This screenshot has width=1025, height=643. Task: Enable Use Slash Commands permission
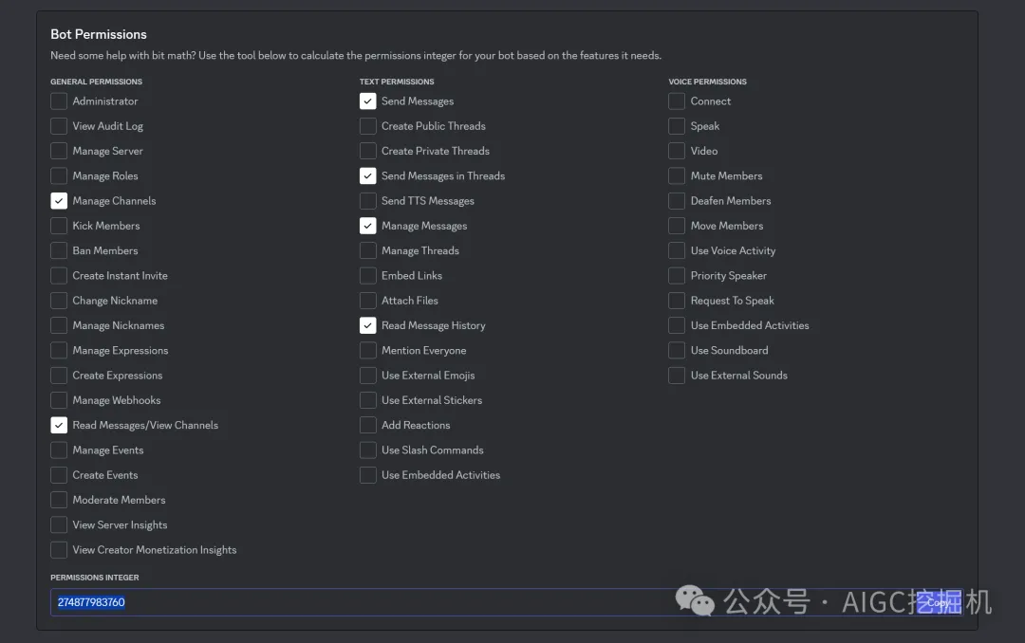(x=368, y=450)
